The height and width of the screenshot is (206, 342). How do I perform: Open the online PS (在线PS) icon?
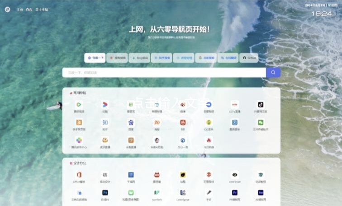click(x=105, y=192)
